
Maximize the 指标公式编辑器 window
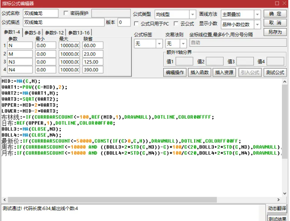coord(277,3)
